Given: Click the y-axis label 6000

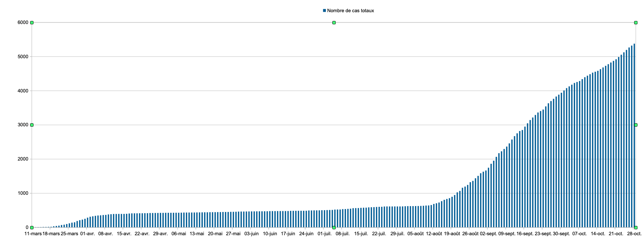Looking at the screenshot, I should coord(23,22).
